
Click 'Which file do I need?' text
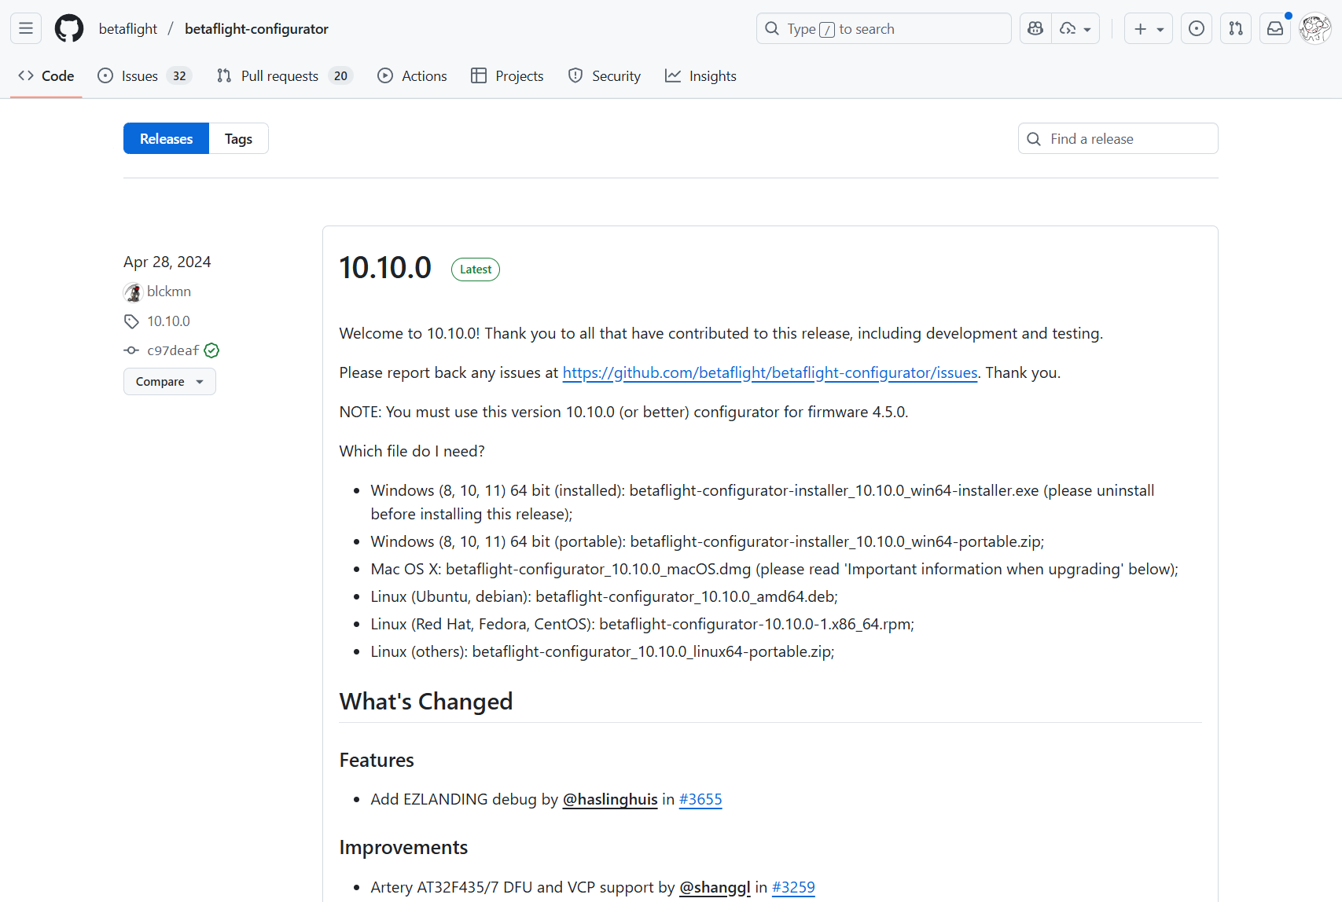point(412,451)
